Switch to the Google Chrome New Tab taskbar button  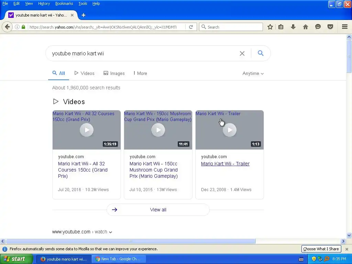click(119, 259)
